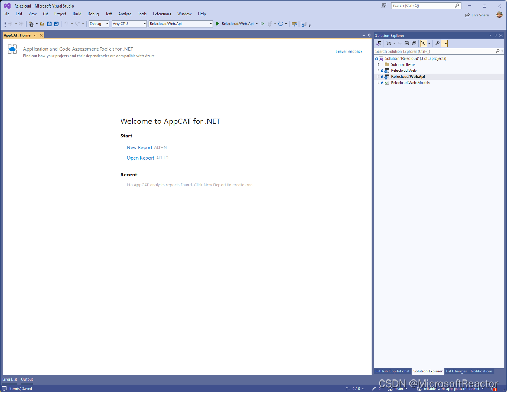Toggle Preview Selected Items in Solution Explorer
The height and width of the screenshot is (393, 507).
pos(444,43)
